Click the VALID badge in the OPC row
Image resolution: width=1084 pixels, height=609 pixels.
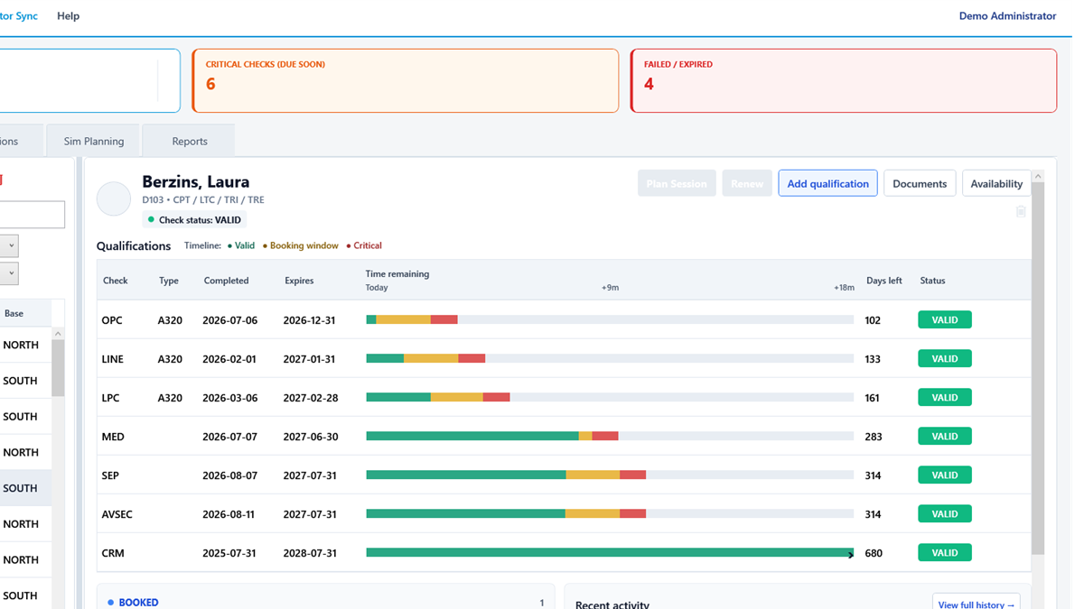tap(945, 319)
